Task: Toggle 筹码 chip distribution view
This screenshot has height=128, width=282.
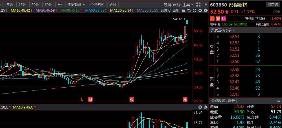Action: coord(167,5)
